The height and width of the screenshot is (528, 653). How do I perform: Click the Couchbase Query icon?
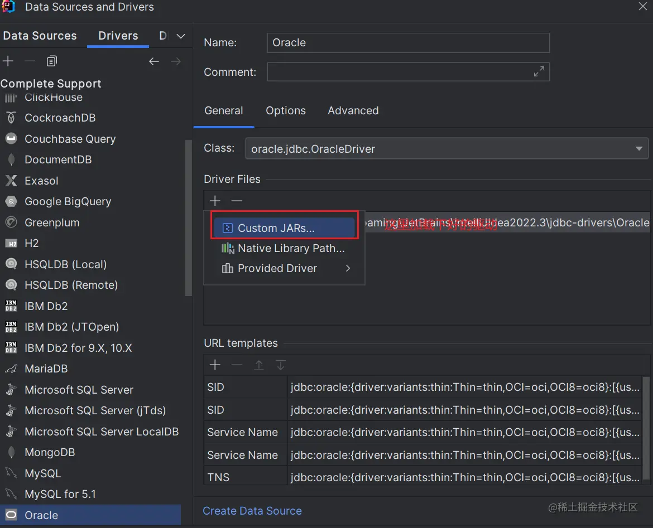point(11,139)
